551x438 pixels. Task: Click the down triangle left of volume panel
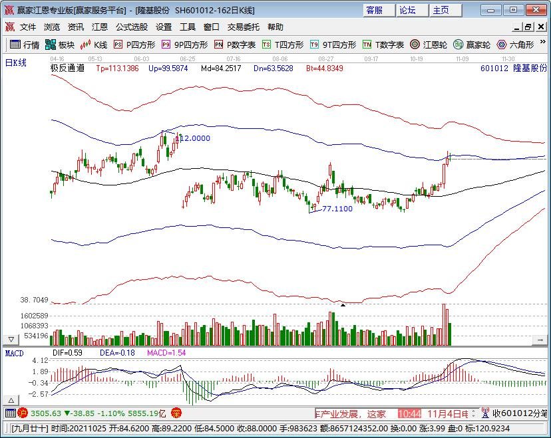10,338
